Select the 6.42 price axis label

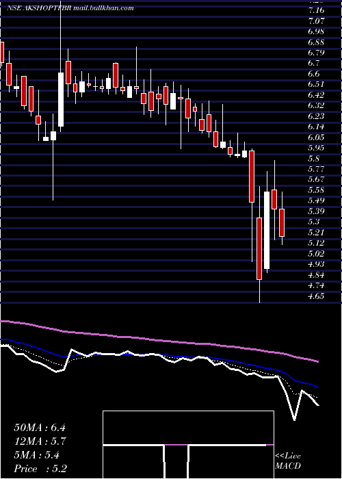(x=317, y=95)
